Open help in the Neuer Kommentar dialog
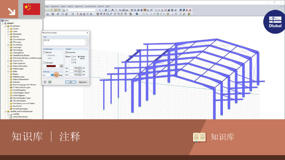The image size is (285, 160). 45,82
